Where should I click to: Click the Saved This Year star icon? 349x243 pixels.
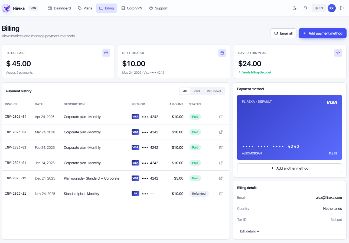pyautogui.click(x=338, y=53)
